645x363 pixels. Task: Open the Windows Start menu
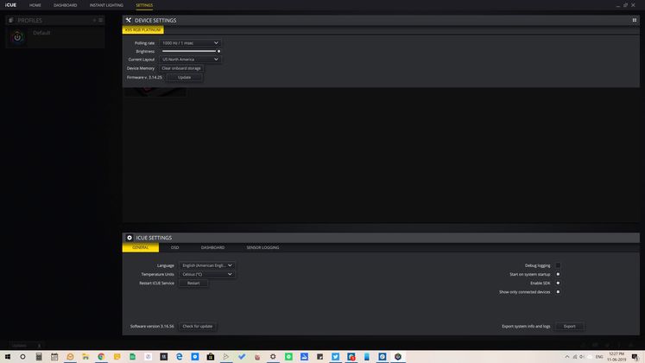(x=8, y=357)
